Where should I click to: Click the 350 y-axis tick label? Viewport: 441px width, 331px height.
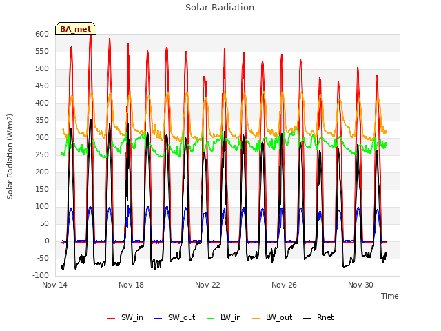[x=42, y=121]
